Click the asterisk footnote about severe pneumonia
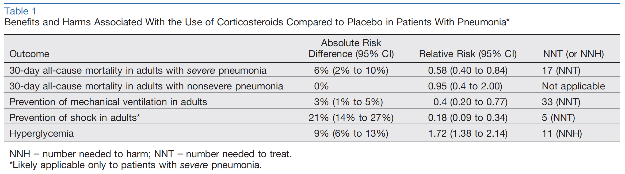Screen dimensions: 625x174 tap(136, 165)
